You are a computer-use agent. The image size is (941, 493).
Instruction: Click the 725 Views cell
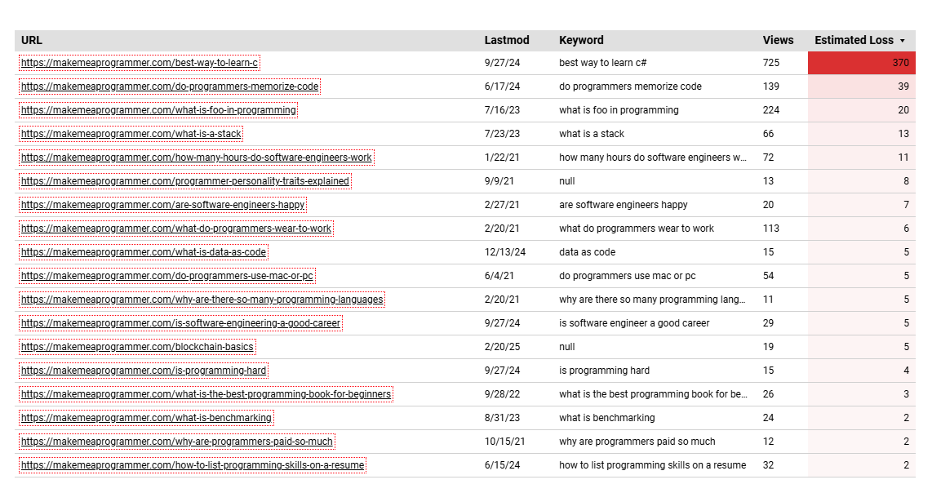click(x=771, y=63)
